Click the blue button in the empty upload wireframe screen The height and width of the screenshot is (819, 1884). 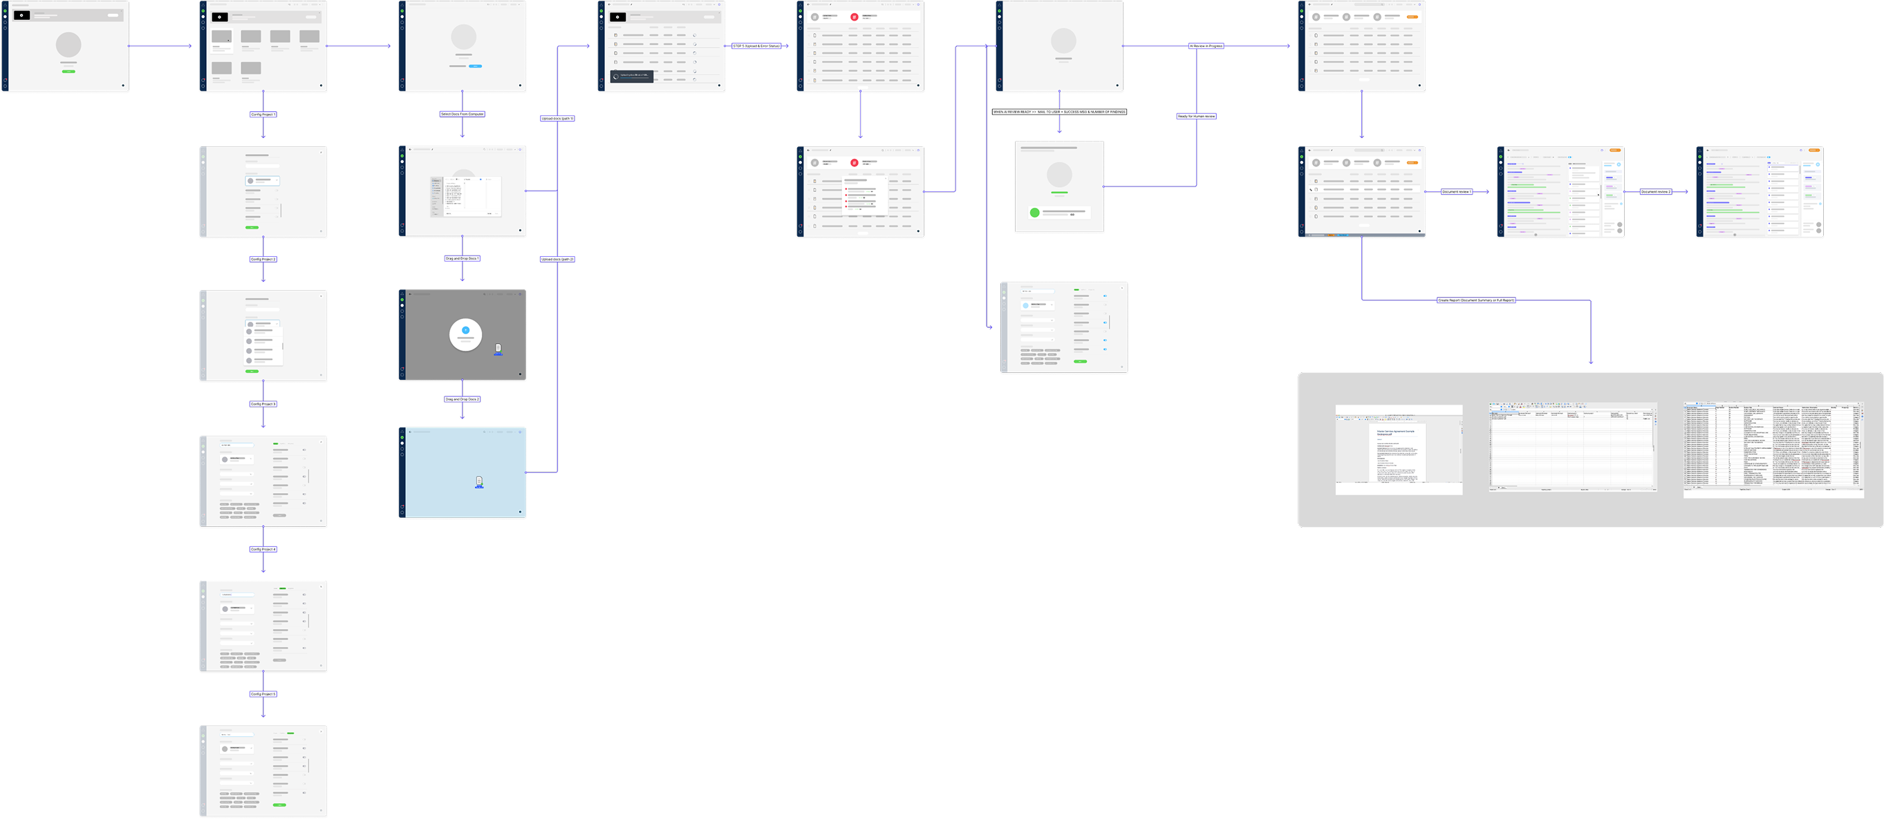click(x=476, y=66)
